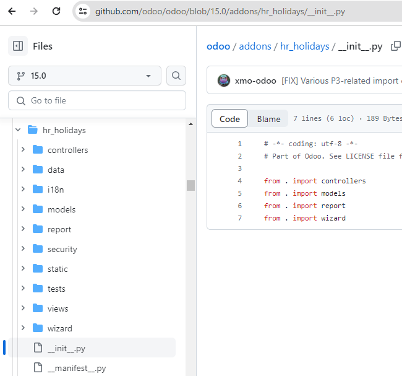Collapse the hr_holidays folder chevron
This screenshot has width=402, height=376.
18,130
